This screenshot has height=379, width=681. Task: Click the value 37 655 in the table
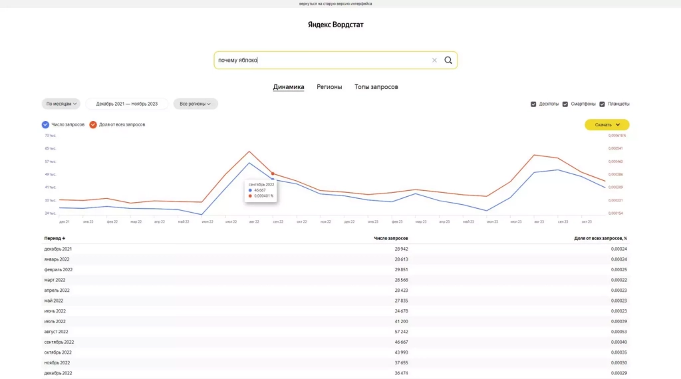(401, 363)
